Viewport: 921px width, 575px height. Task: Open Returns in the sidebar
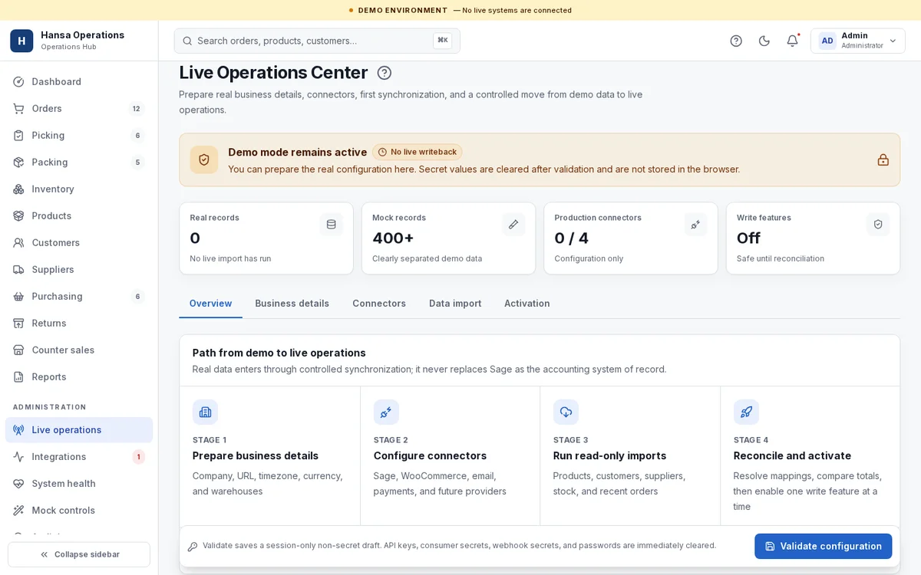79,324
